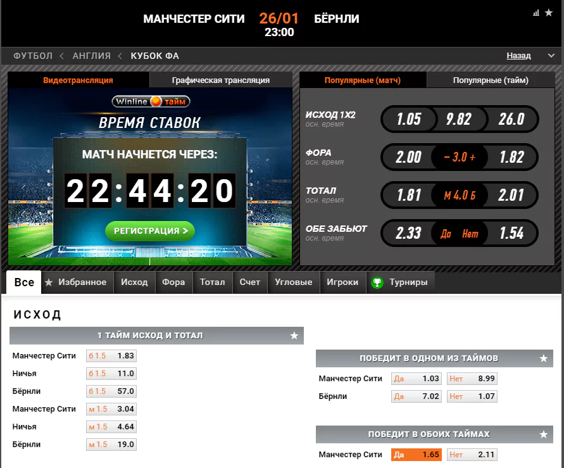Open the Турниры tab with trophy icon
Viewport: 564px width, 468px height.
pyautogui.click(x=400, y=282)
